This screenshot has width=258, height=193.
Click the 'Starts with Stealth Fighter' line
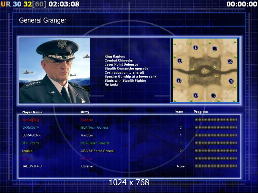(x=125, y=81)
